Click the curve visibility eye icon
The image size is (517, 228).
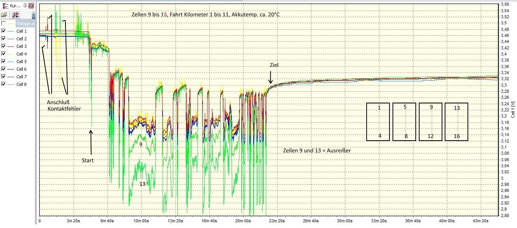[16, 15]
